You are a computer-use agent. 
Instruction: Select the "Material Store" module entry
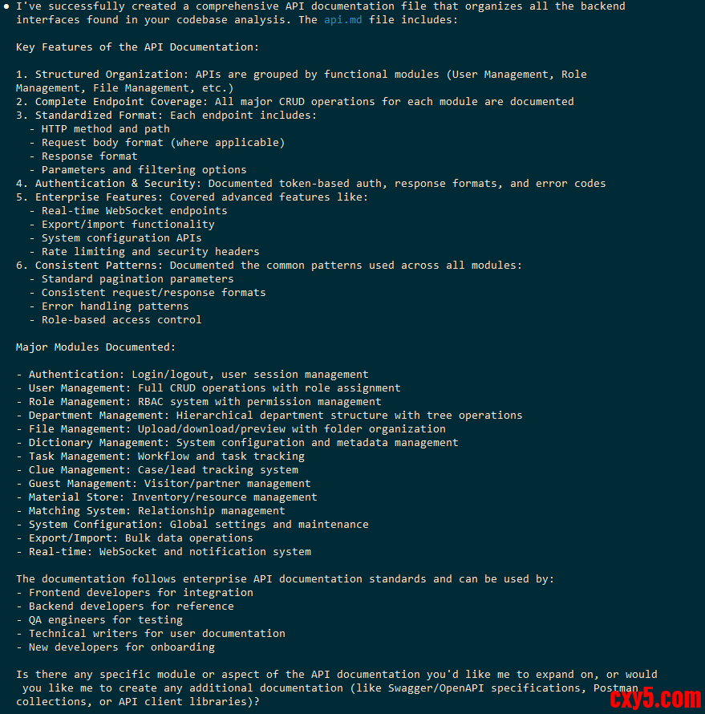point(167,497)
